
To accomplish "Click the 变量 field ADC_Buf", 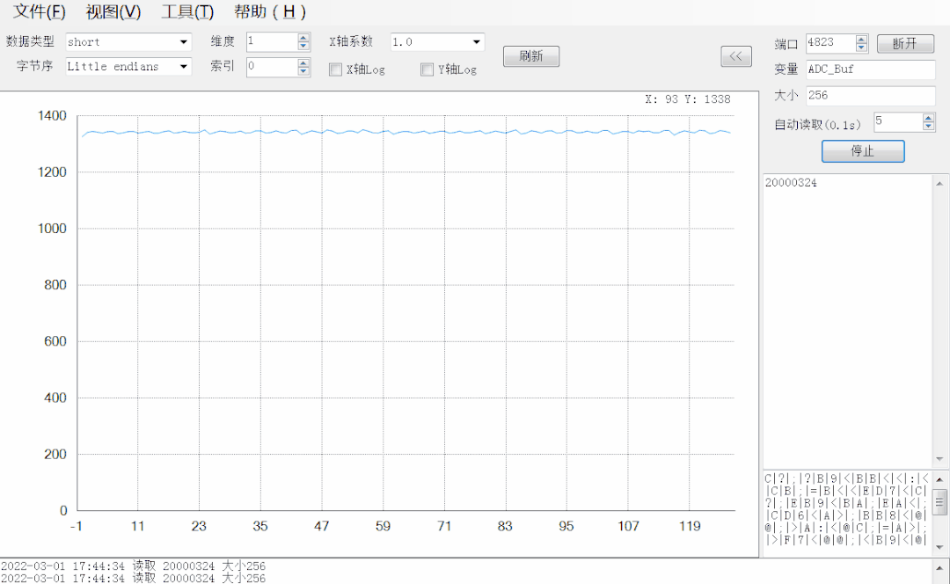I will 871,69.
